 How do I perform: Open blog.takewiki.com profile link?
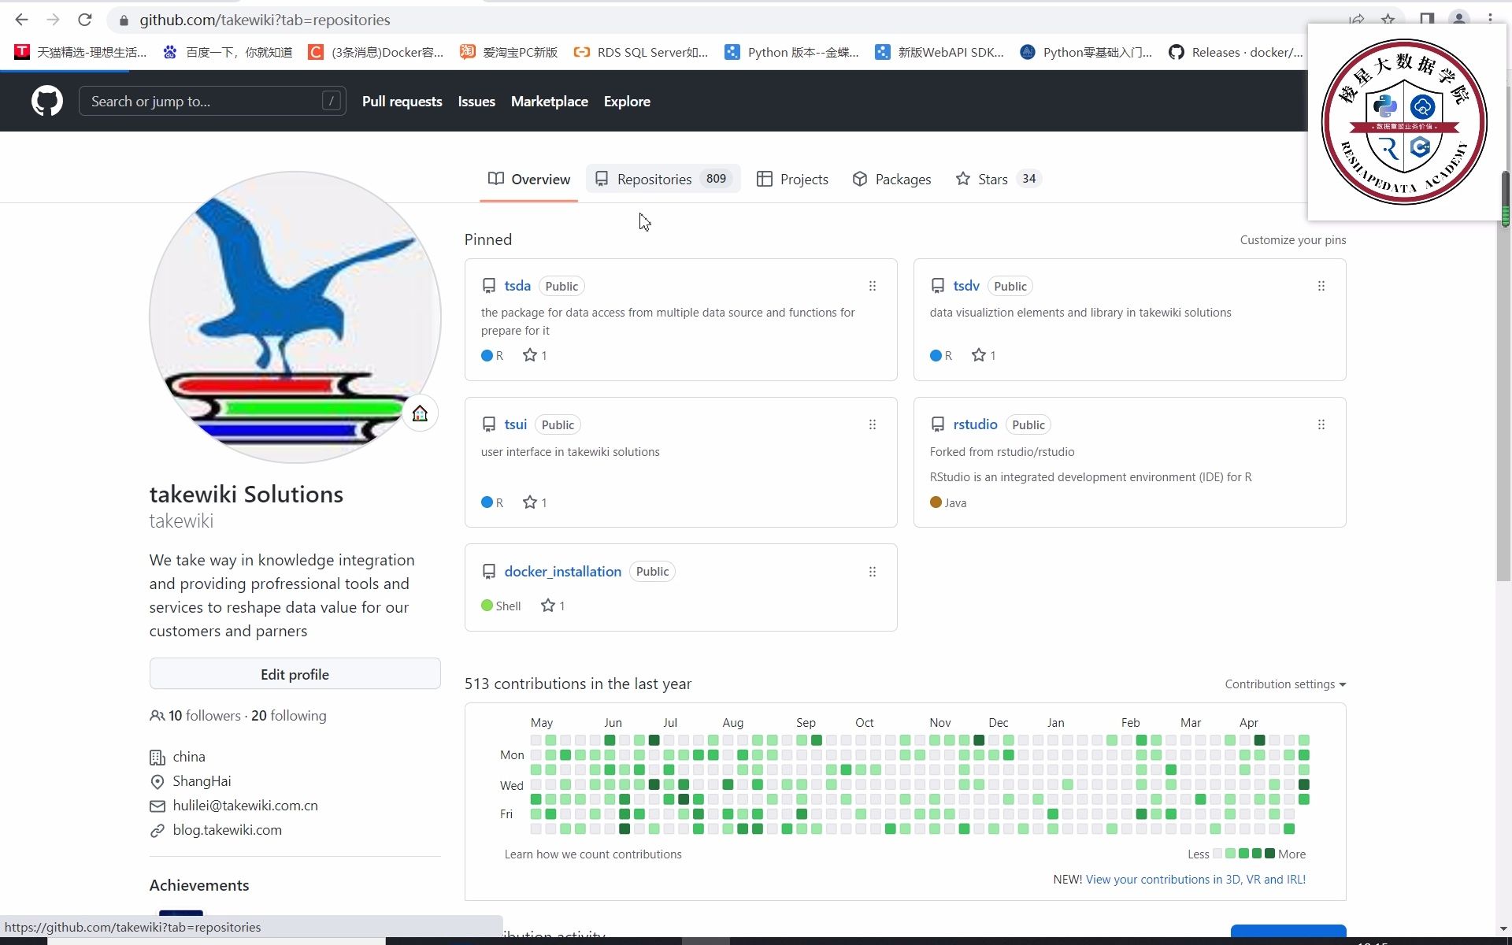(227, 830)
